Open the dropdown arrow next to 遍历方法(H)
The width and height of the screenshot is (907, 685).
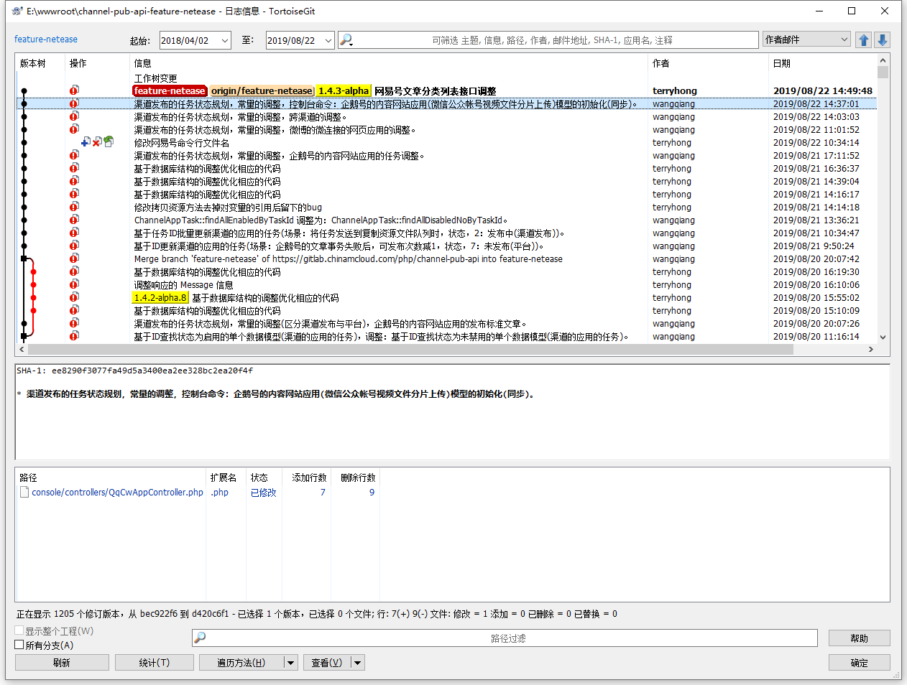pyautogui.click(x=291, y=663)
